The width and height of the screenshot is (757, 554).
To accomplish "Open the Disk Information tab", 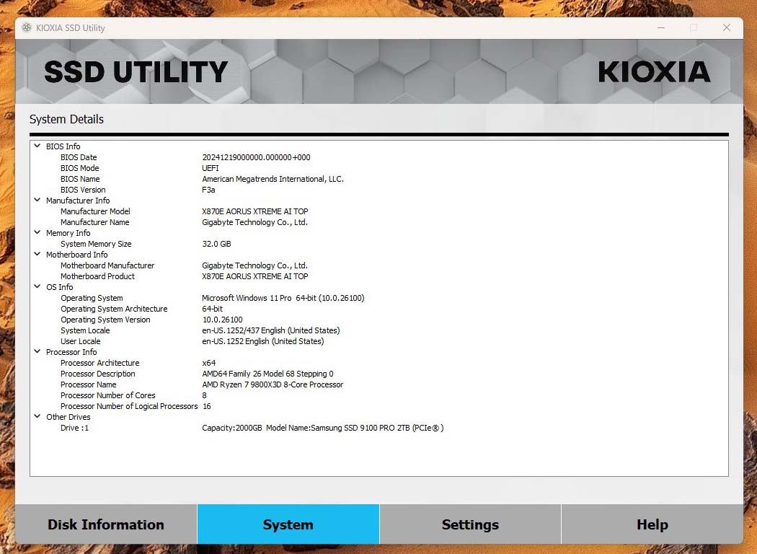I will [x=106, y=524].
